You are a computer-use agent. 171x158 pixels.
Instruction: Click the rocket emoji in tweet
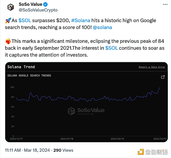[x=8, y=20]
